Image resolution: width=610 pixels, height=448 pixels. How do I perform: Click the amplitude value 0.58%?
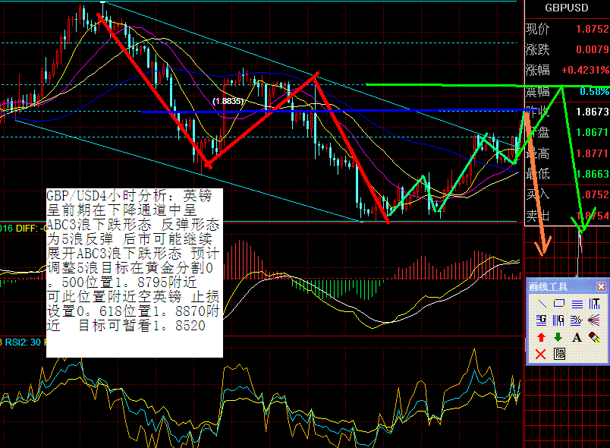click(x=594, y=91)
